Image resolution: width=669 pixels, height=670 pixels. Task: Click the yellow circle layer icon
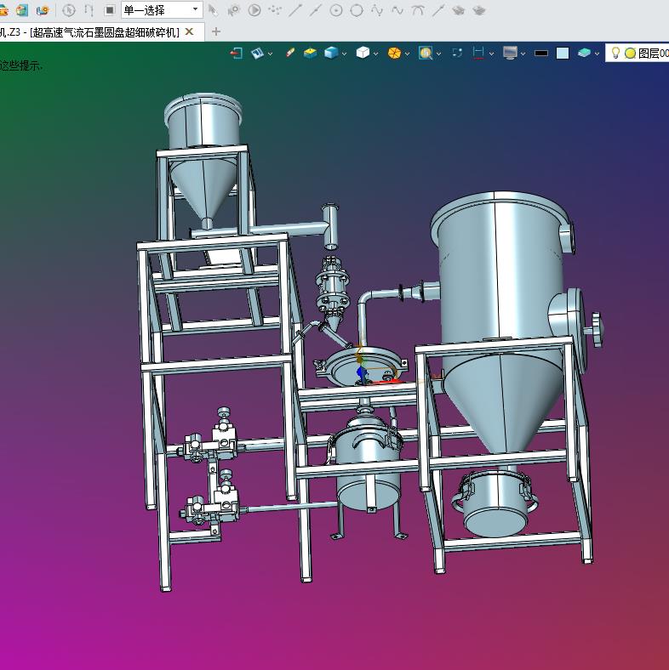pos(630,53)
